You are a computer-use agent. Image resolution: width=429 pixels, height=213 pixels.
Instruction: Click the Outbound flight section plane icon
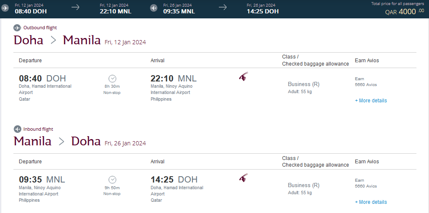point(17,28)
